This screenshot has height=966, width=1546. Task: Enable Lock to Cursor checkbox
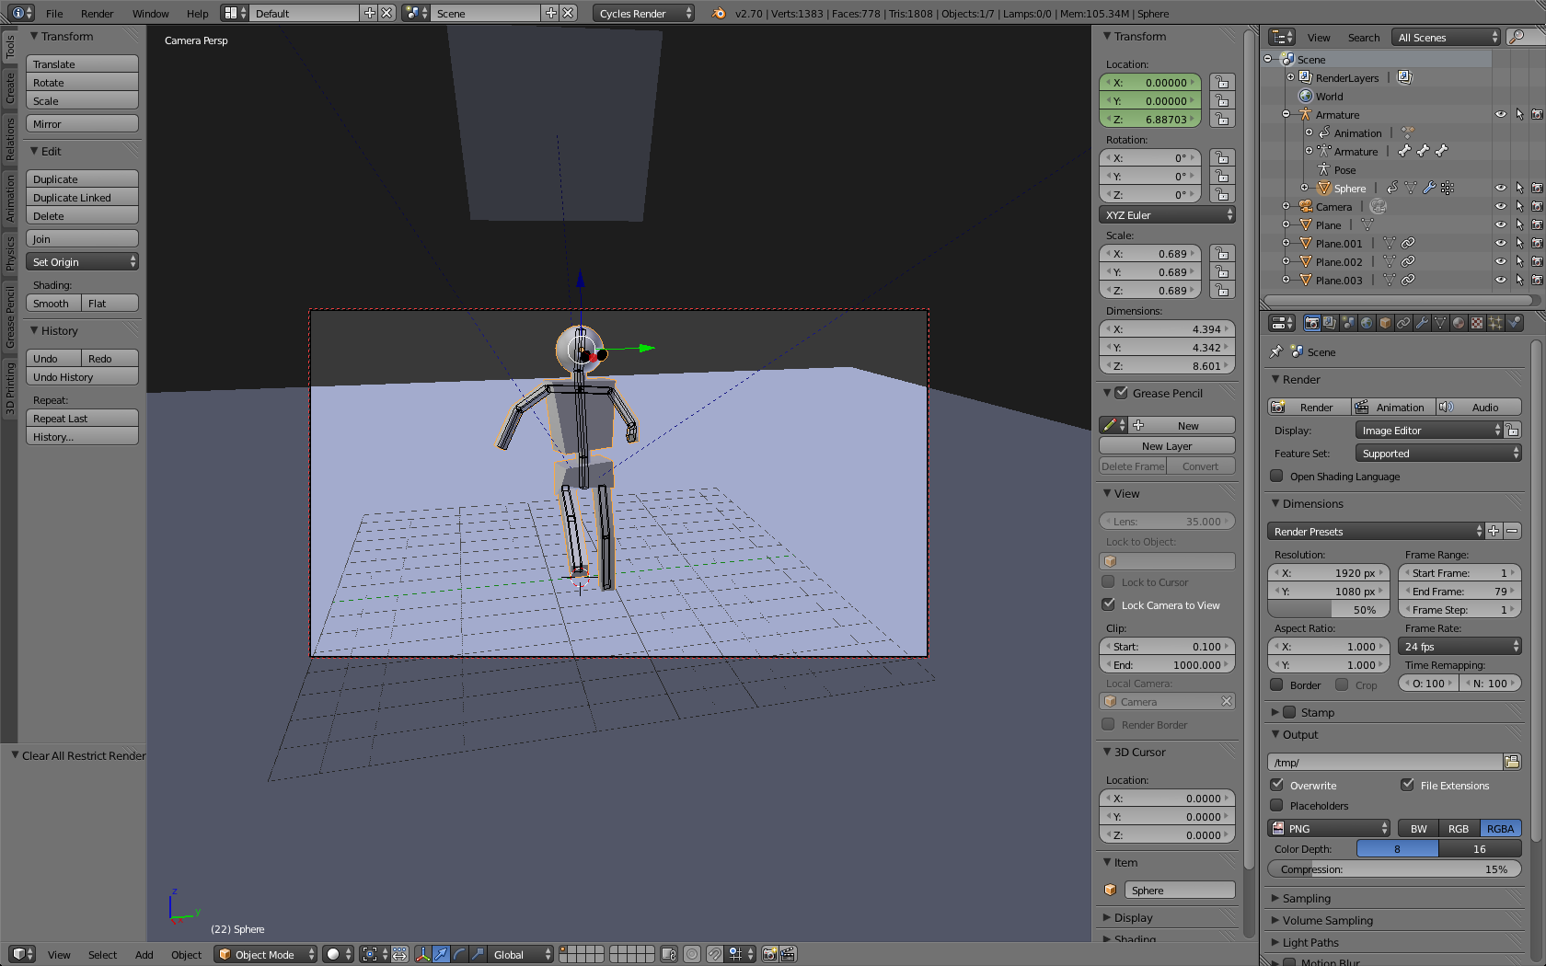(x=1109, y=581)
